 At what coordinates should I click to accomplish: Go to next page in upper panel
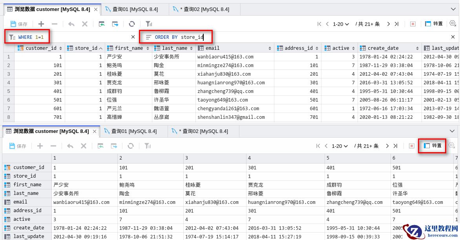click(389, 24)
